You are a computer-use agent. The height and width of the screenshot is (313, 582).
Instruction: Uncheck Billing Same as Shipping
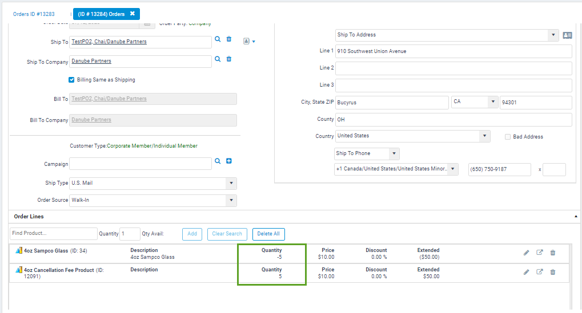pyautogui.click(x=71, y=80)
